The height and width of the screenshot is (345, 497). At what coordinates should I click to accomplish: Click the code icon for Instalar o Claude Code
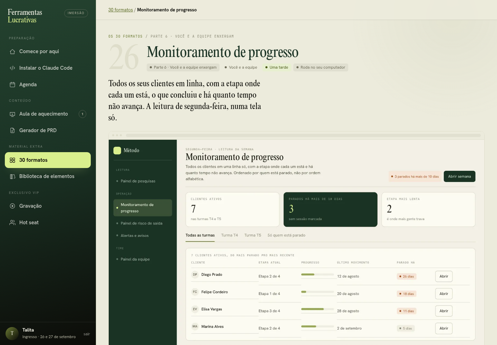click(x=12, y=68)
